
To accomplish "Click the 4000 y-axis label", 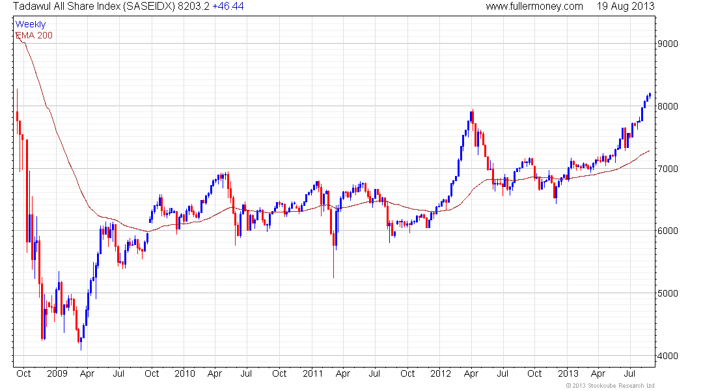I will (x=668, y=356).
